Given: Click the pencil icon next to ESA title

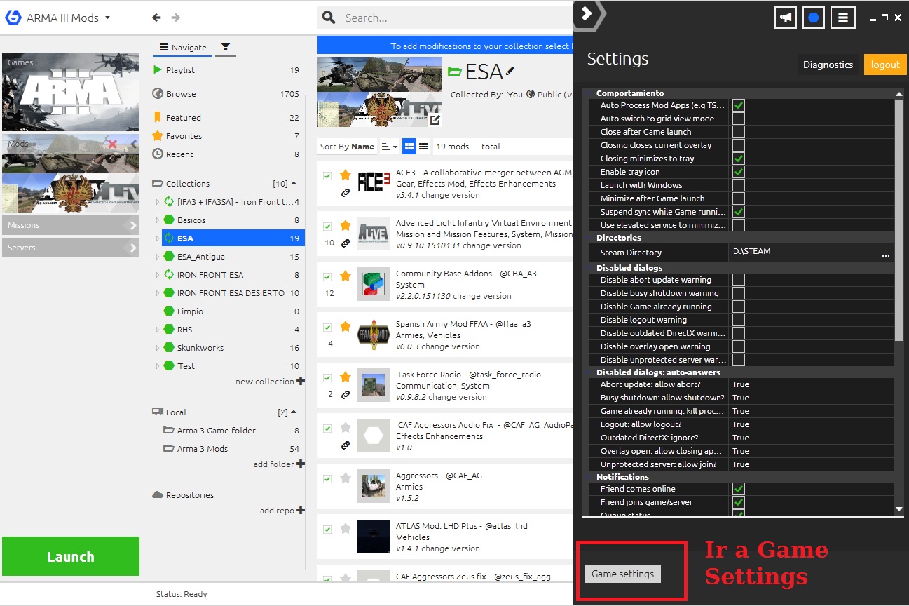Looking at the screenshot, I should pos(510,71).
